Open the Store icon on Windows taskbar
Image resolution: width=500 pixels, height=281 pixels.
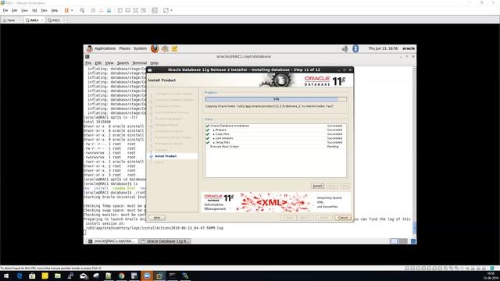(x=32, y=276)
